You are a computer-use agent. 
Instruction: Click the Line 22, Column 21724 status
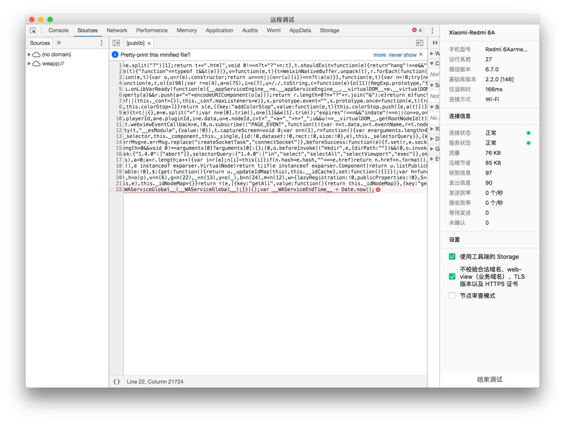coord(155,382)
